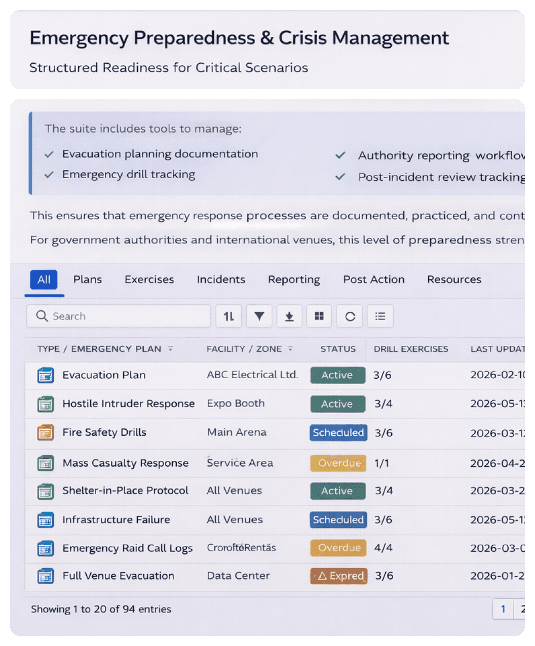The width and height of the screenshot is (535, 646).
Task: Select the Post Action section
Action: tap(373, 279)
